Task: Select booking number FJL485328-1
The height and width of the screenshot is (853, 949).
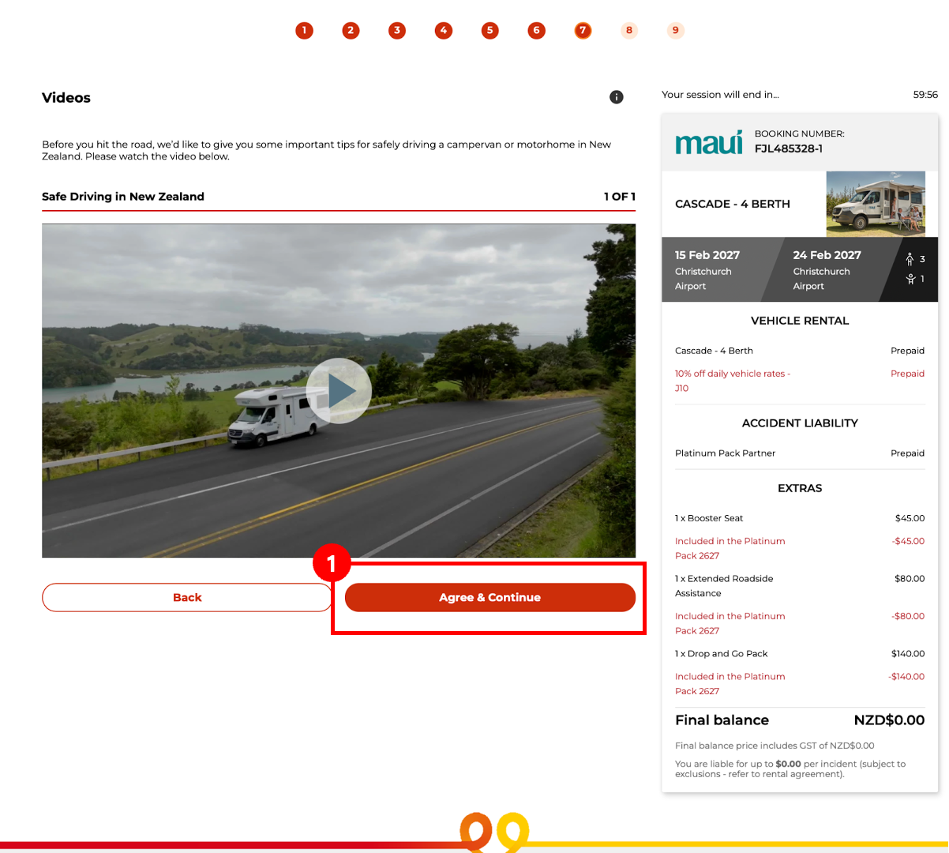Action: pos(789,148)
